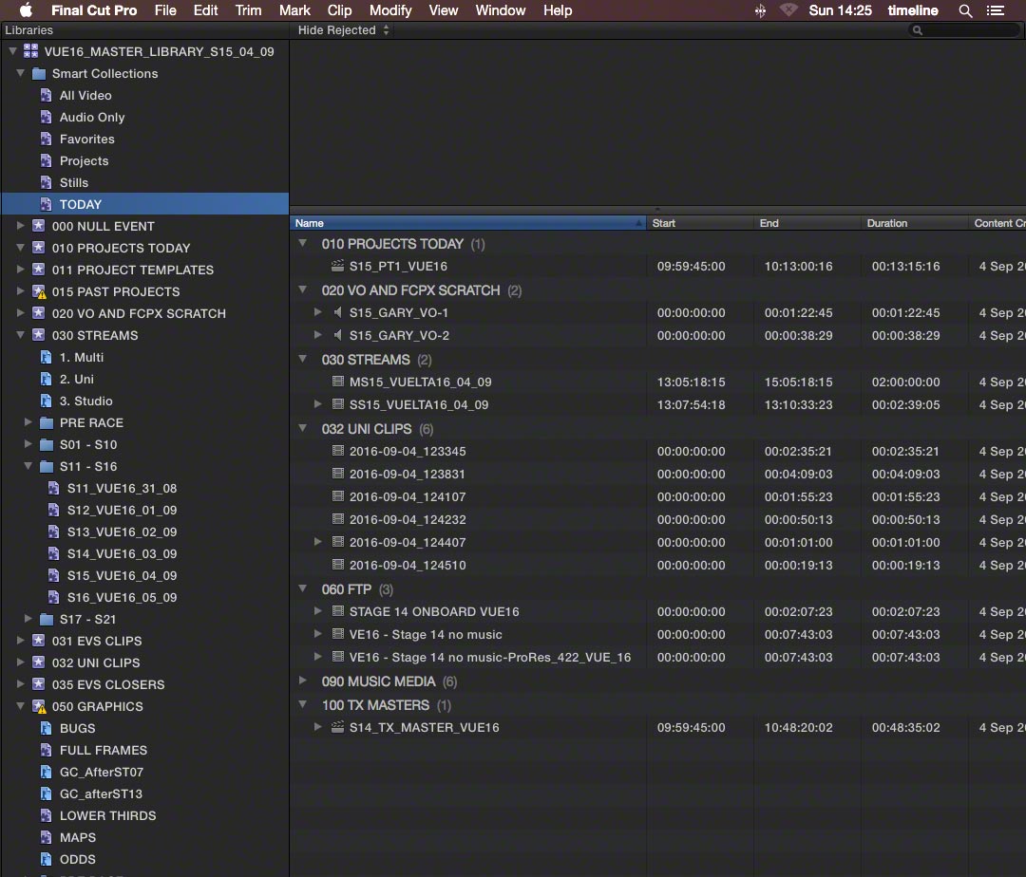Expand the 011 PROJECT TEMPLATES event

20,270
